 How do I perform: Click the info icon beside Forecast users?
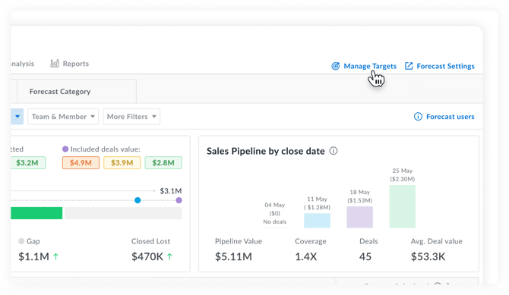coord(418,116)
